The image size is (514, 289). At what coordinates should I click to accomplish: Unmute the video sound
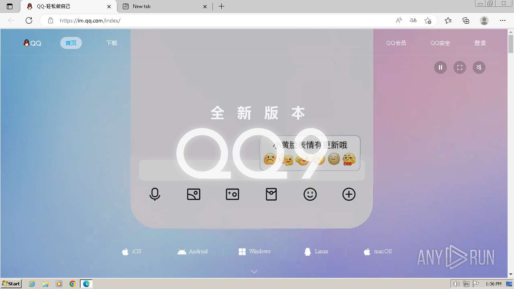pos(479,67)
